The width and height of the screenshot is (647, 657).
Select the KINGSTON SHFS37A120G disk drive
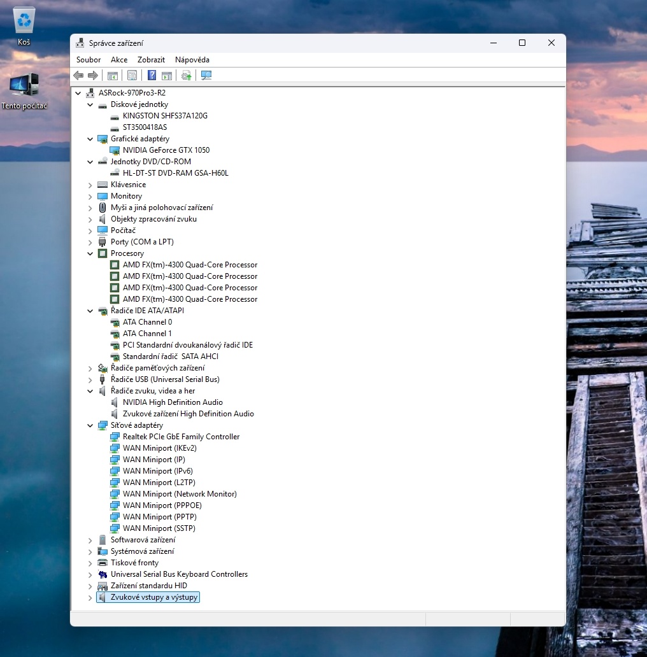point(165,116)
